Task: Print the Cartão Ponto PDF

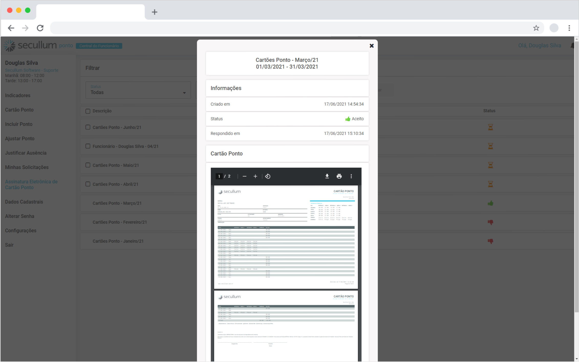Action: [x=339, y=176]
